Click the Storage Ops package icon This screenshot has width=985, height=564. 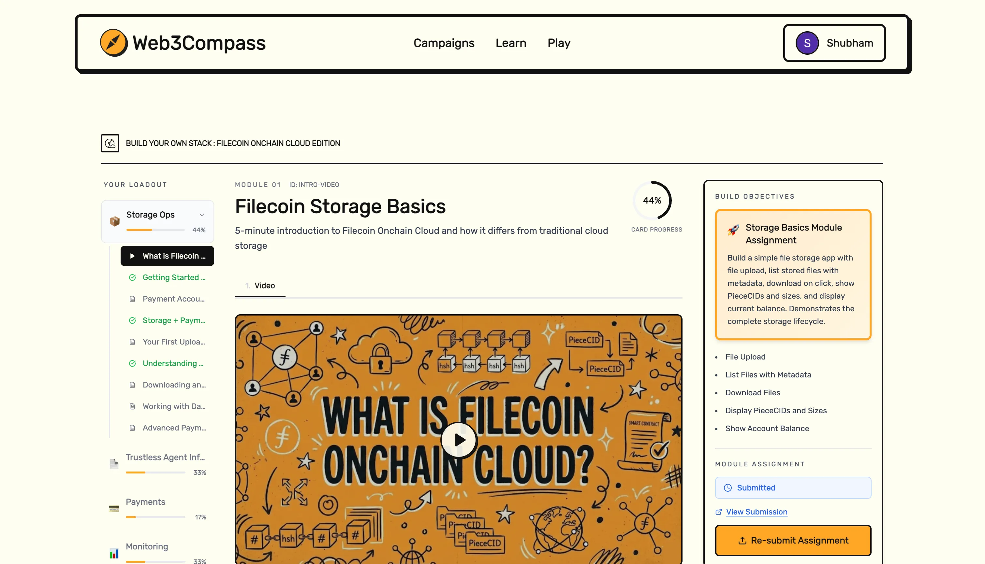pos(114,221)
